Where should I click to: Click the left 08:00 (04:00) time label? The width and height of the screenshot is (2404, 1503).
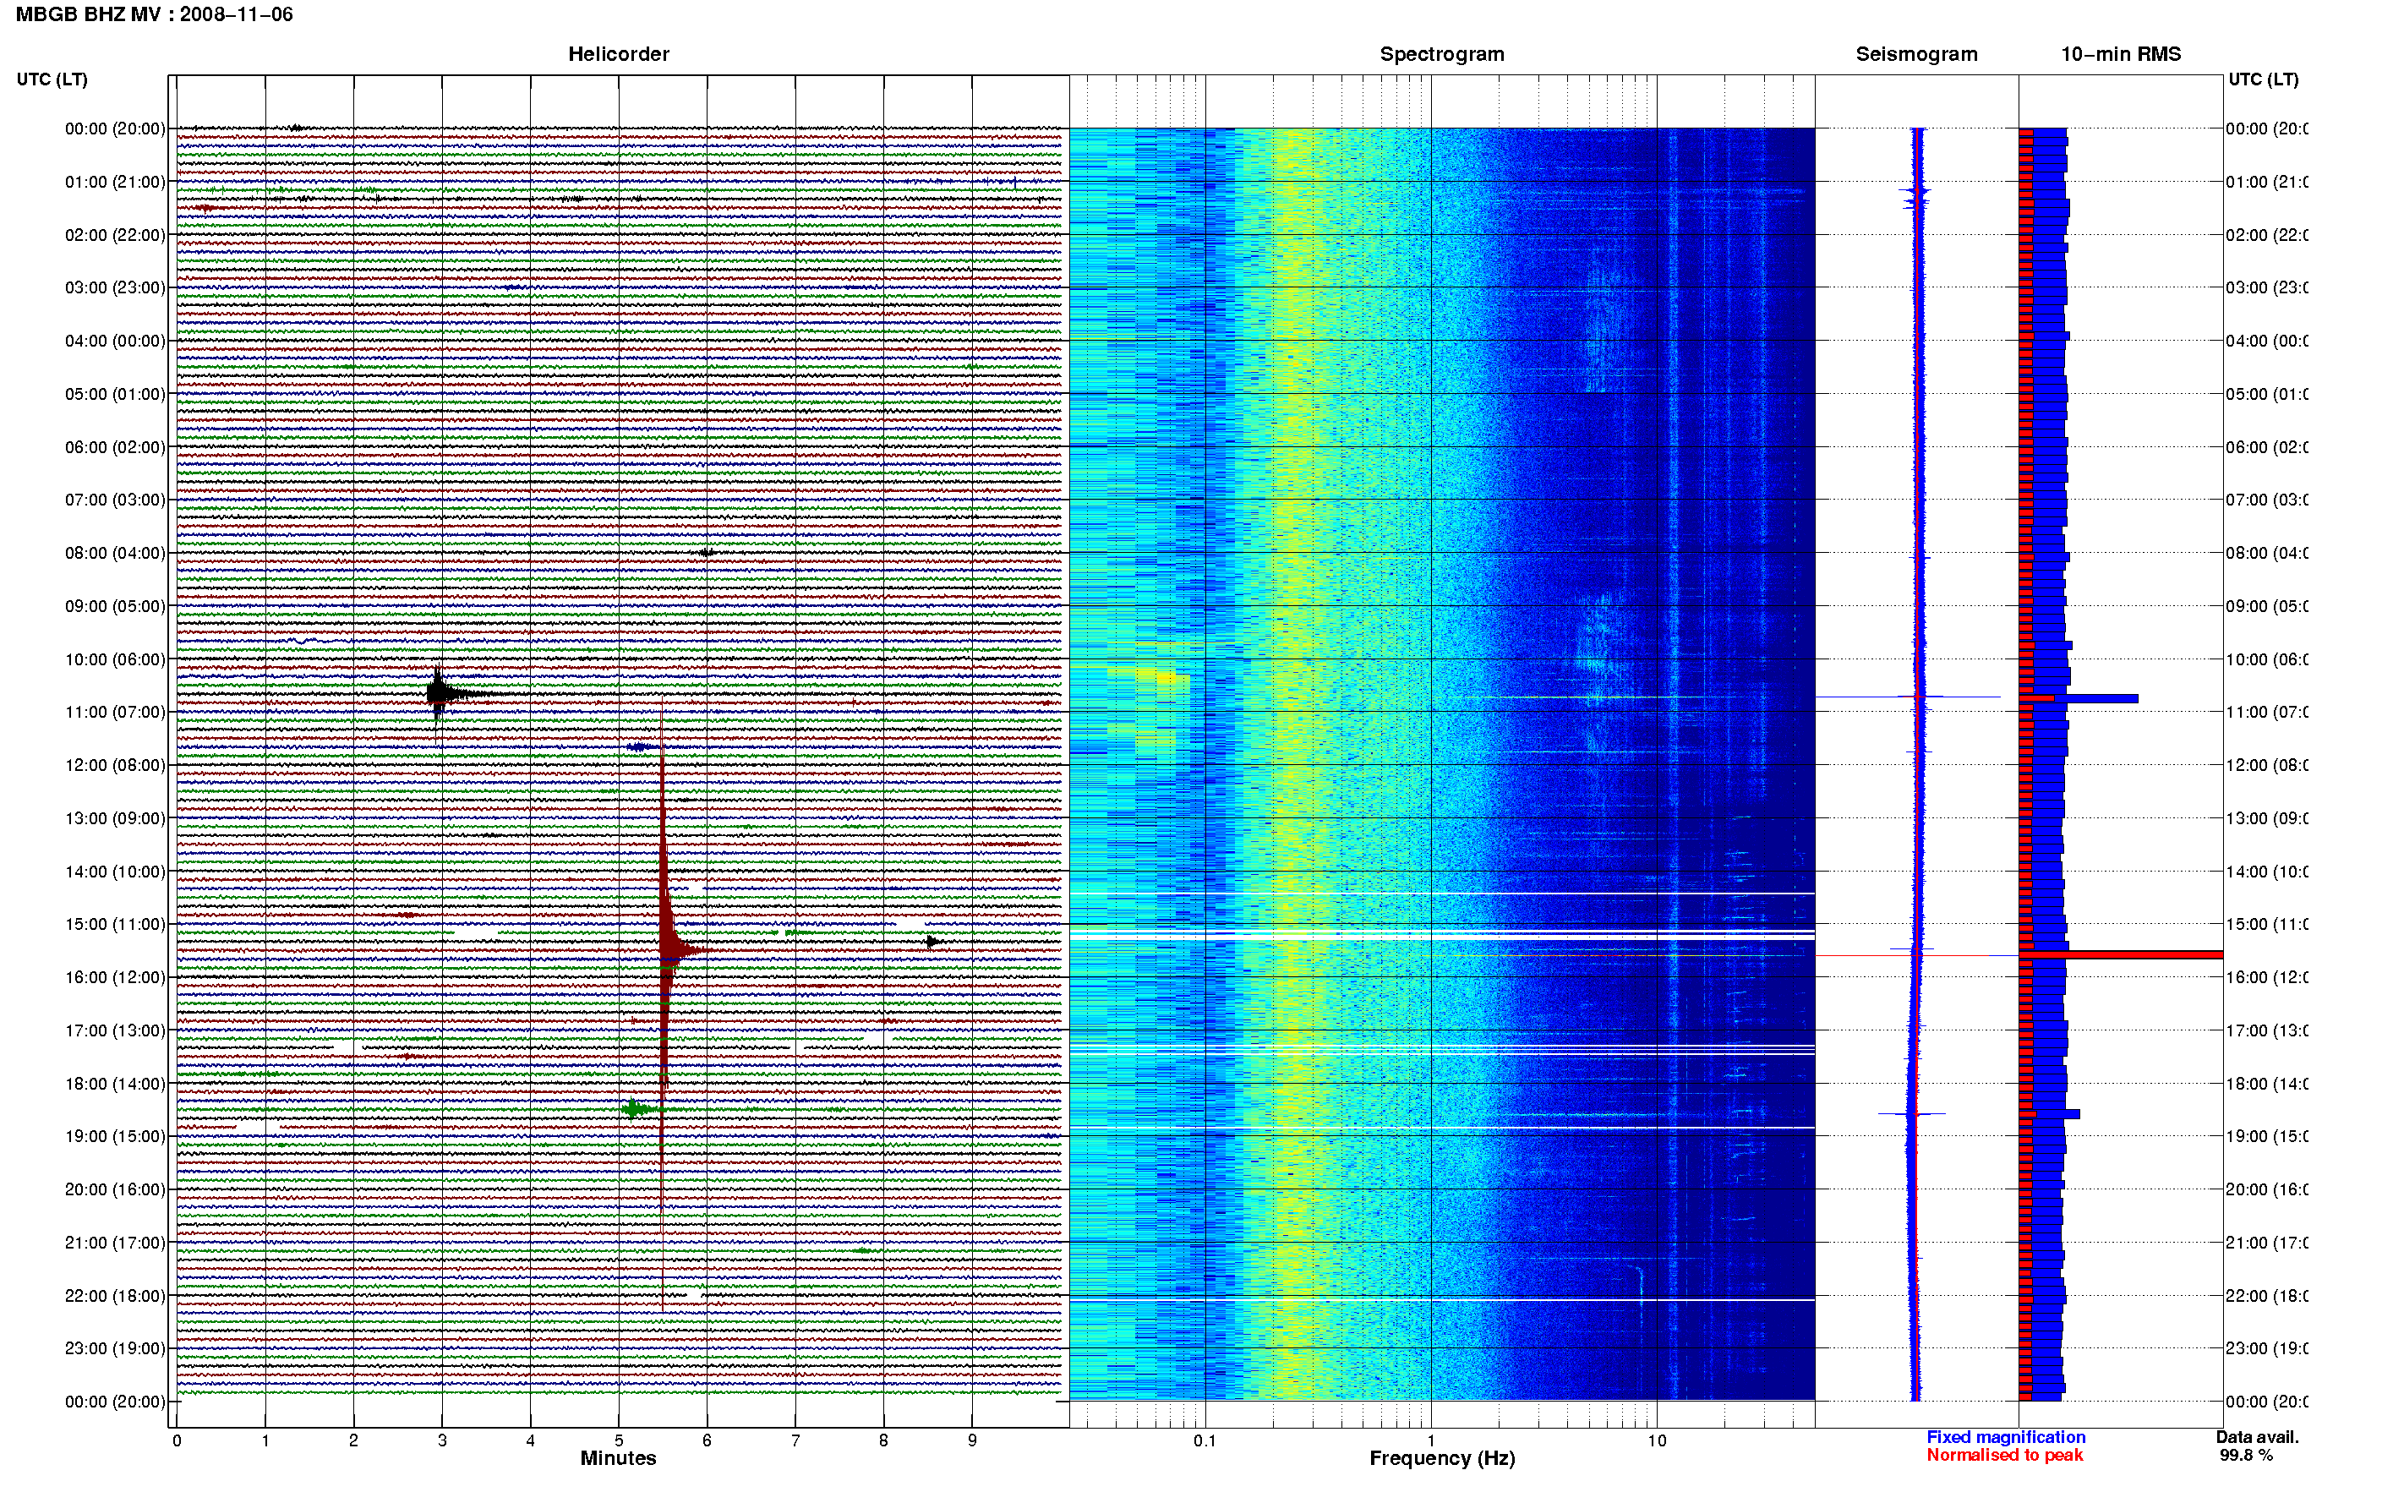115,553
